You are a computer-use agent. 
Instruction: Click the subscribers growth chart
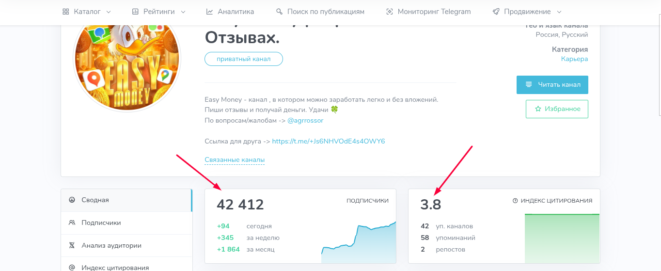[359, 242]
